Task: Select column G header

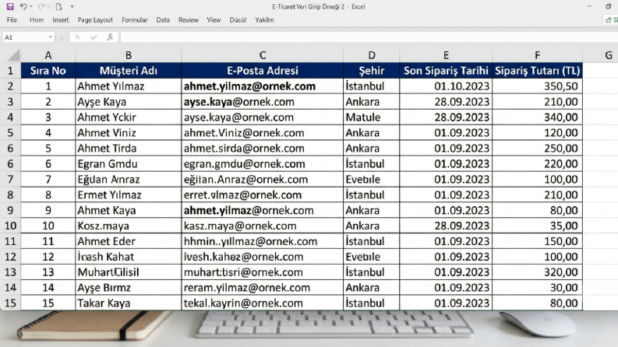Action: pos(600,55)
